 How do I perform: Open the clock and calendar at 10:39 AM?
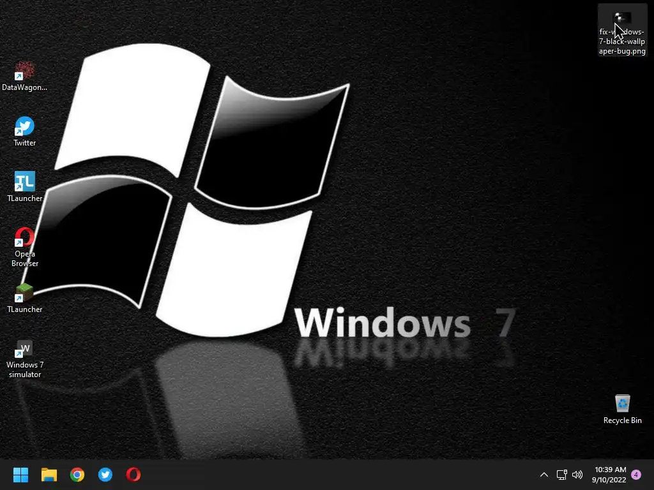click(x=609, y=475)
